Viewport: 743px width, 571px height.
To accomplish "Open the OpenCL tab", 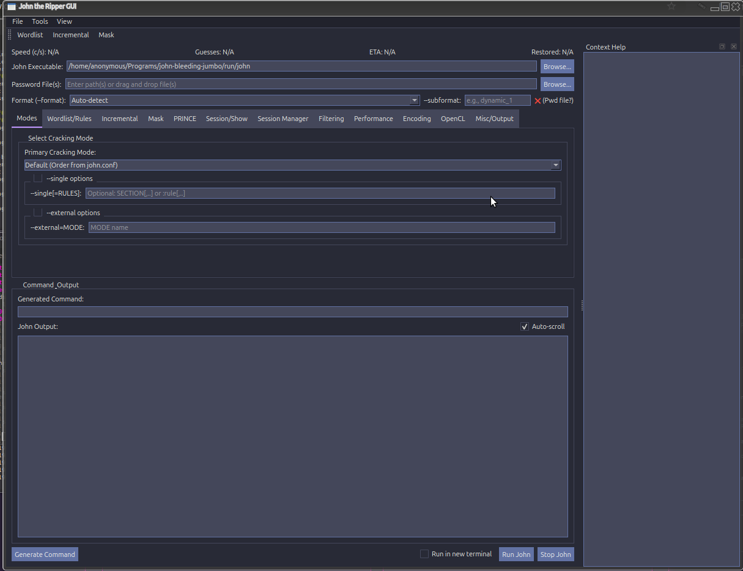I will pyautogui.click(x=453, y=119).
